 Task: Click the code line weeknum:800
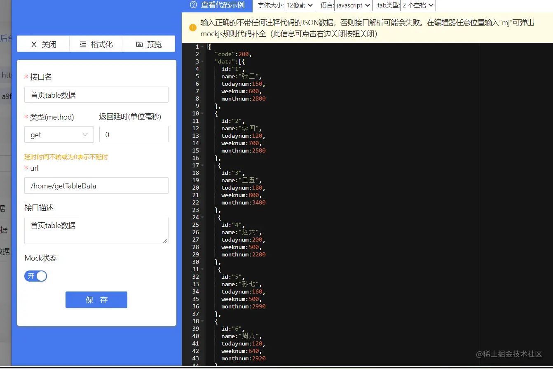(x=241, y=195)
